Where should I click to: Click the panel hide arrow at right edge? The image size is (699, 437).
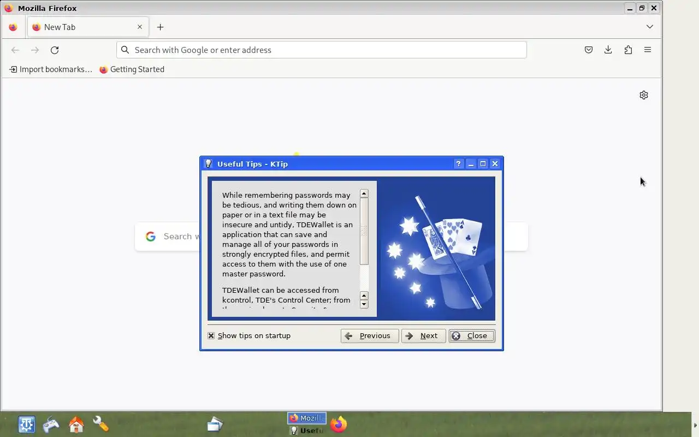click(x=695, y=425)
